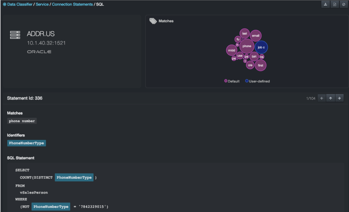Viewport: 349px width, 212px height.
Task: Click the Data Classifier home icon
Action: pos(4,4)
